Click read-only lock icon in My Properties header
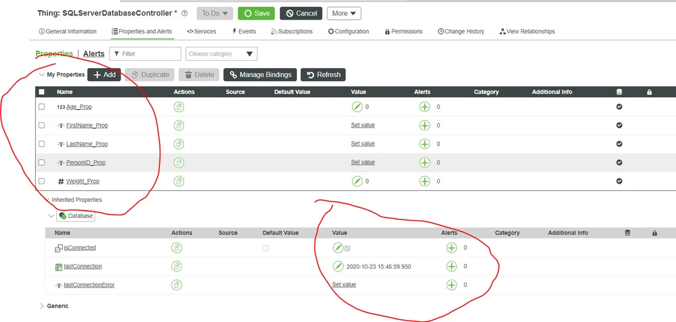The image size is (676, 322). click(649, 92)
